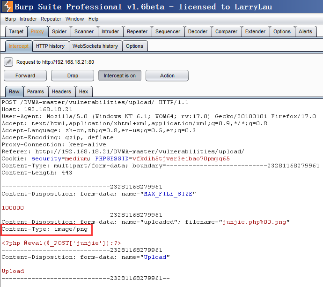This screenshot has width=323, height=287.
Task: Click the blue Upload parameter name
Action: pyautogui.click(x=155, y=257)
